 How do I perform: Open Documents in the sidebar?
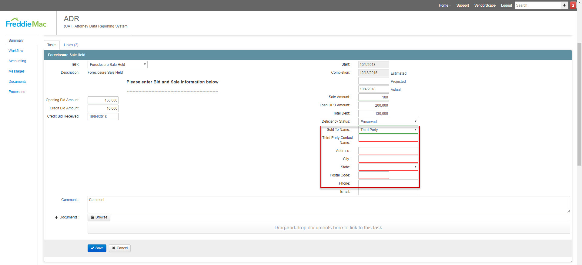18,82
